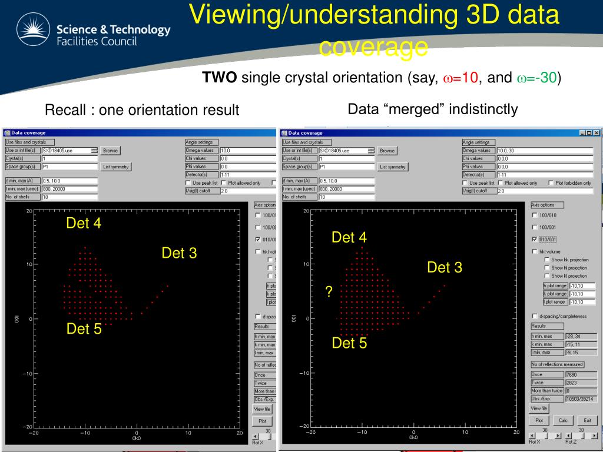Click Rot X right arrow in right window
Screen dimensions: 603x452
pos(558,436)
